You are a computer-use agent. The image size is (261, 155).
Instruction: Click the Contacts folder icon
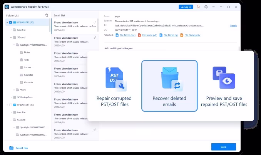point(21,82)
